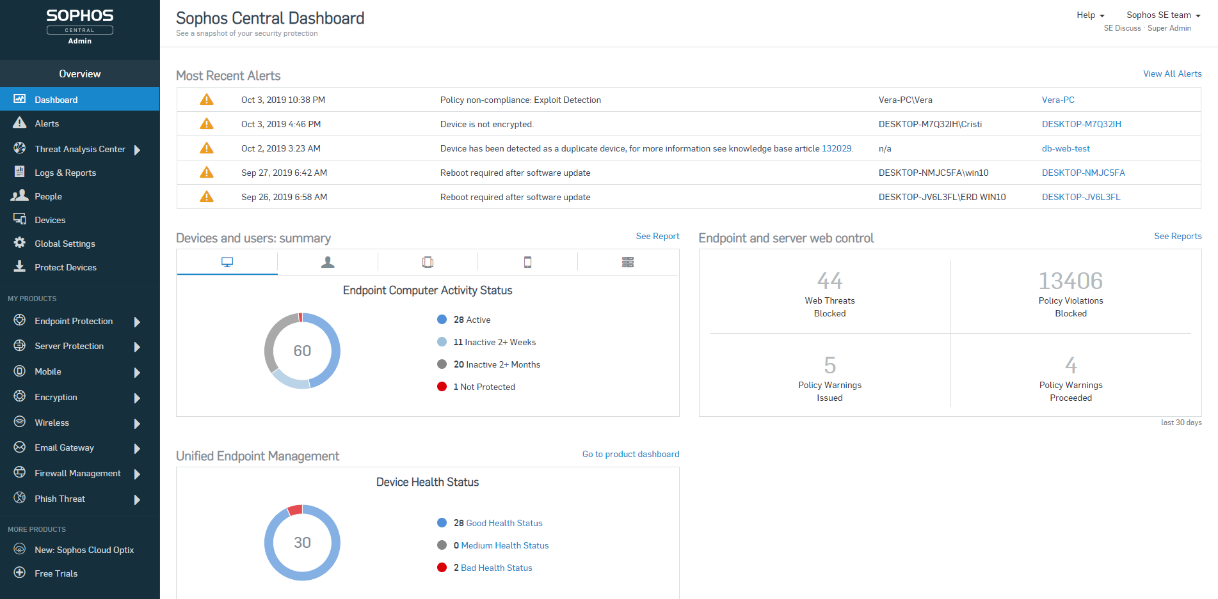The height and width of the screenshot is (599, 1218).
Task: Open the Help dropdown menu
Action: pyautogui.click(x=1090, y=15)
